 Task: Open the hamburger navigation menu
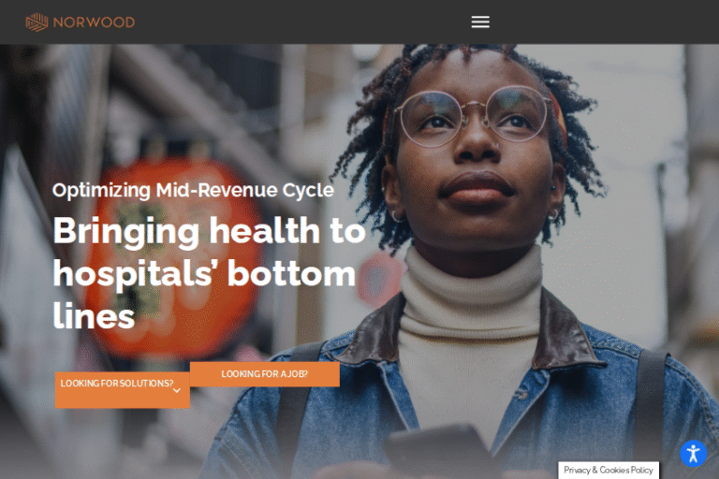480,22
